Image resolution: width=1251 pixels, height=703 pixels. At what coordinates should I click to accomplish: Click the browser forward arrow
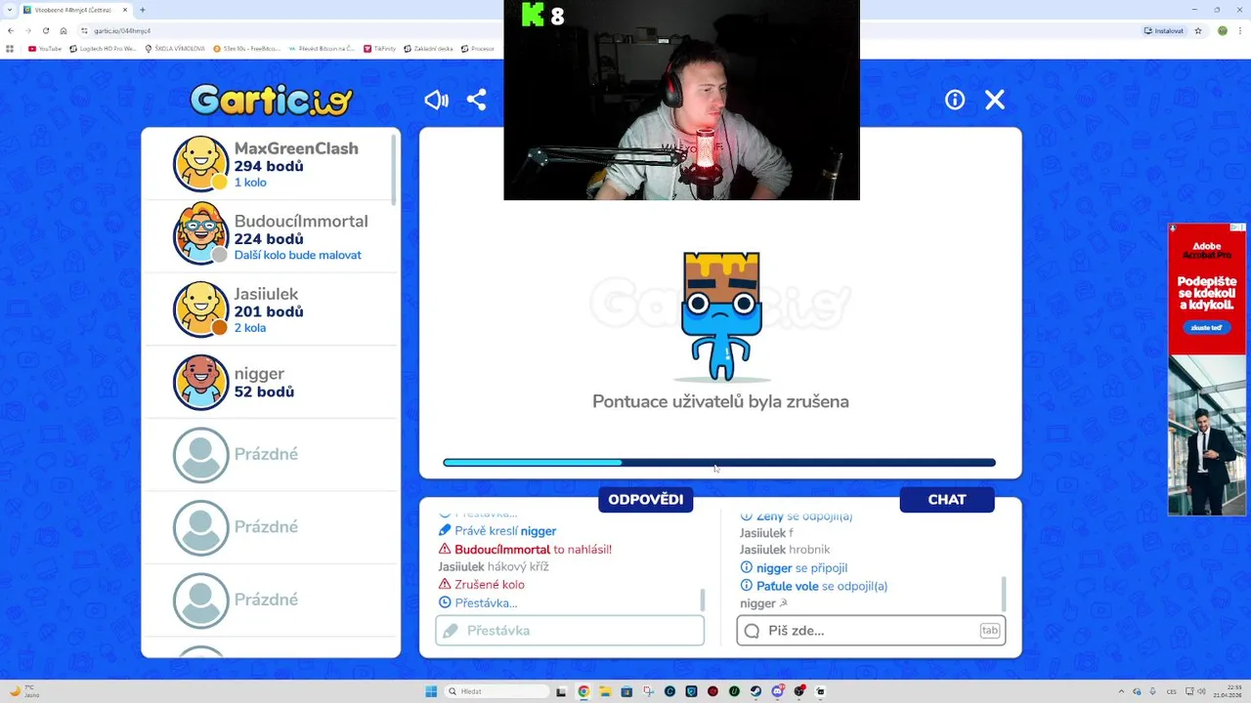27,31
